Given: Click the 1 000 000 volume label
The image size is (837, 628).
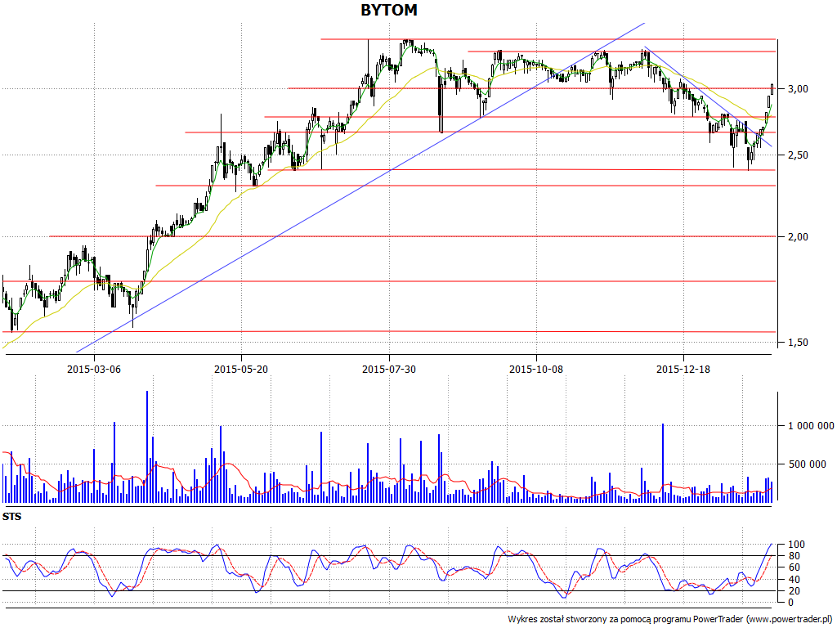Looking at the screenshot, I should tap(811, 425).
